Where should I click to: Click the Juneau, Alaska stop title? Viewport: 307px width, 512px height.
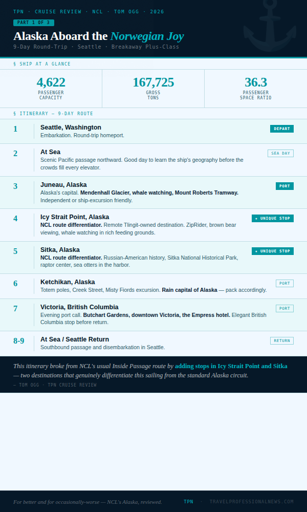click(x=63, y=185)
